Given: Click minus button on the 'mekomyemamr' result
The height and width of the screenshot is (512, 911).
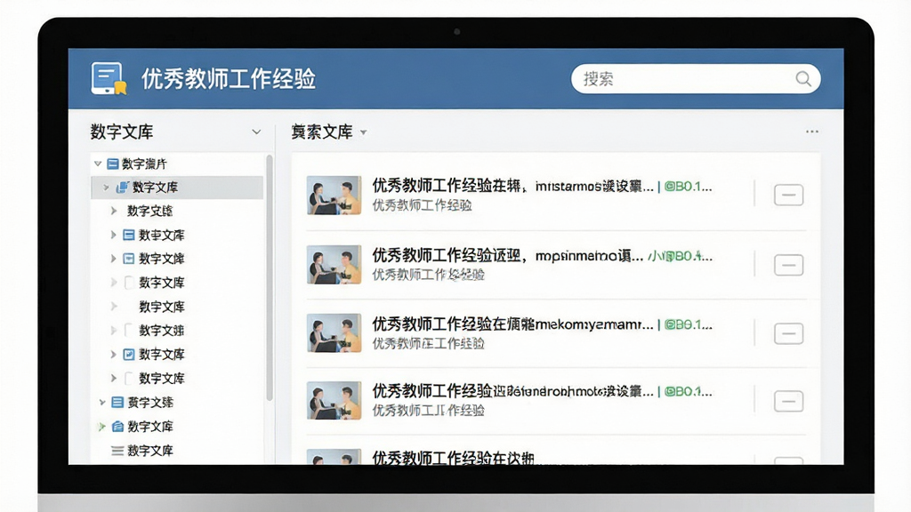Looking at the screenshot, I should pos(788,334).
